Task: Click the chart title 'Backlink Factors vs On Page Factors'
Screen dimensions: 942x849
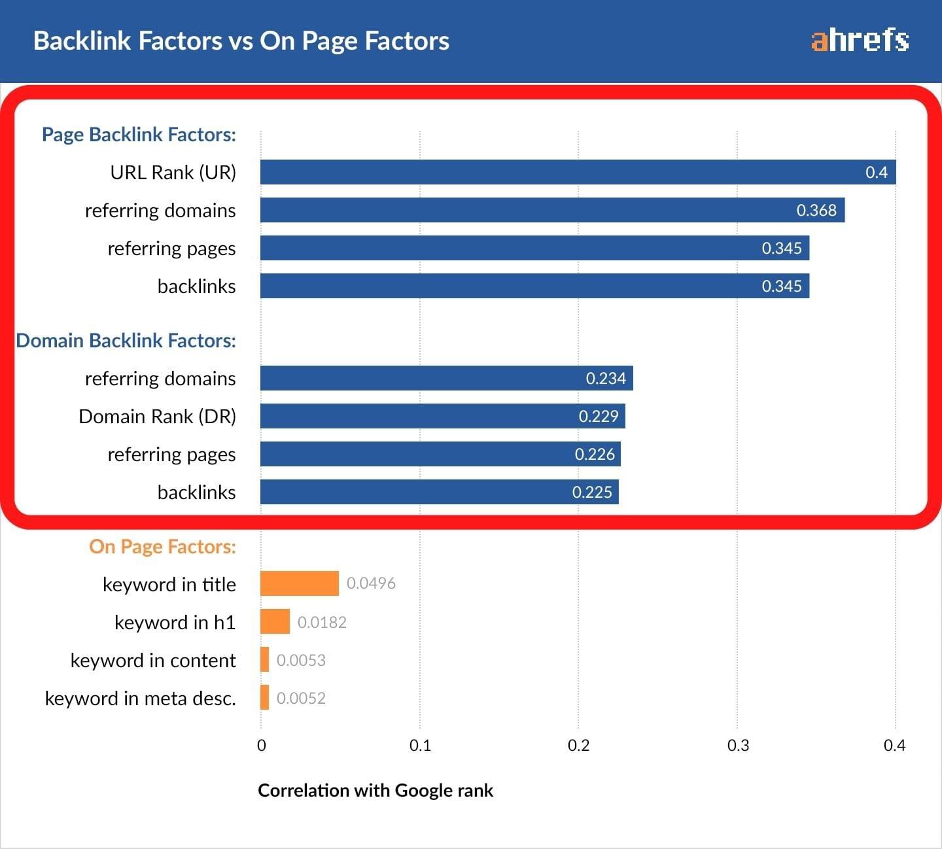Action: [241, 41]
